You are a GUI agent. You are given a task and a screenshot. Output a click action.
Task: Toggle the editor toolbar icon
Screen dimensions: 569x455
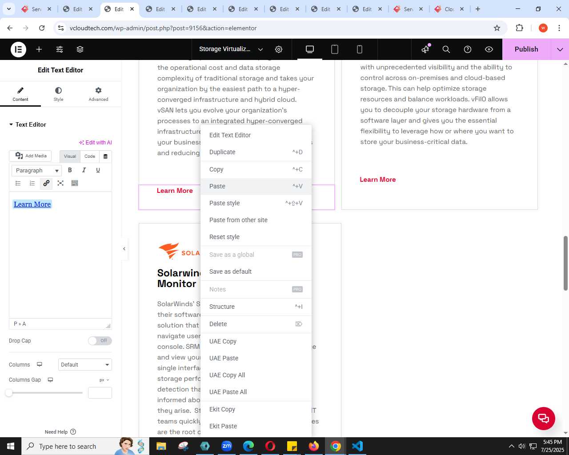pos(75,183)
